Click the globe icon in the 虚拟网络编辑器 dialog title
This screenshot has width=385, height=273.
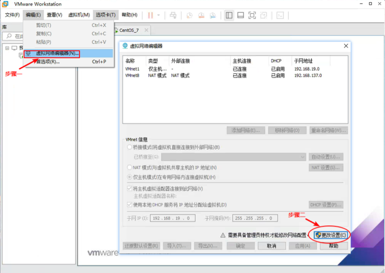125,46
